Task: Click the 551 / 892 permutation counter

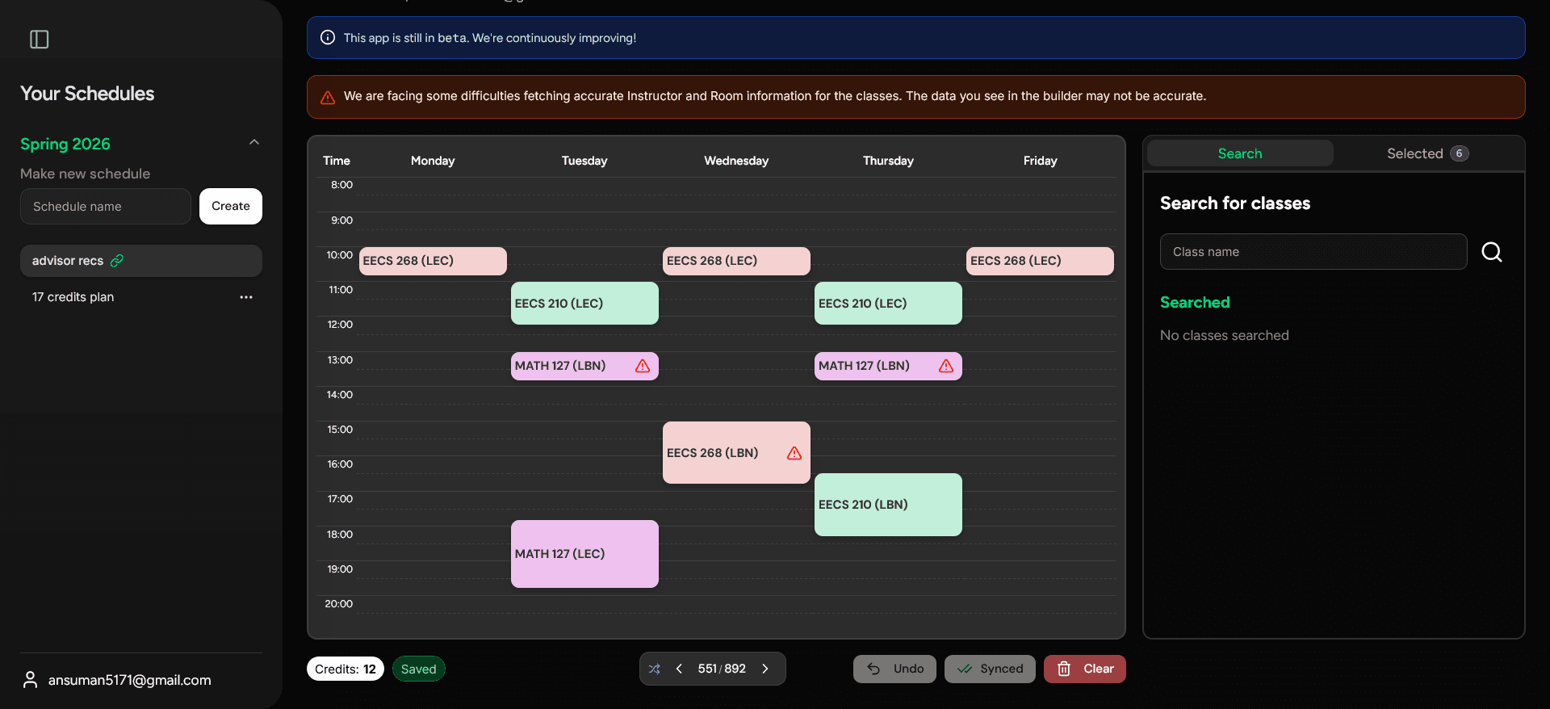Action: (722, 669)
